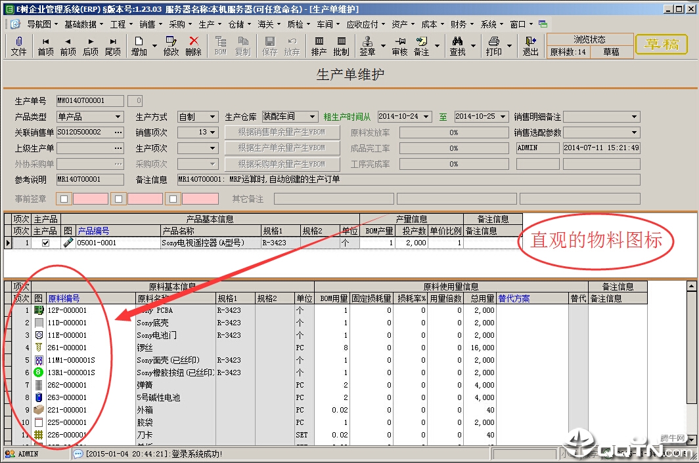Image resolution: width=699 pixels, height=463 pixels.
Task: Click the 文件 (File) toolbar icon
Action: click(18, 46)
